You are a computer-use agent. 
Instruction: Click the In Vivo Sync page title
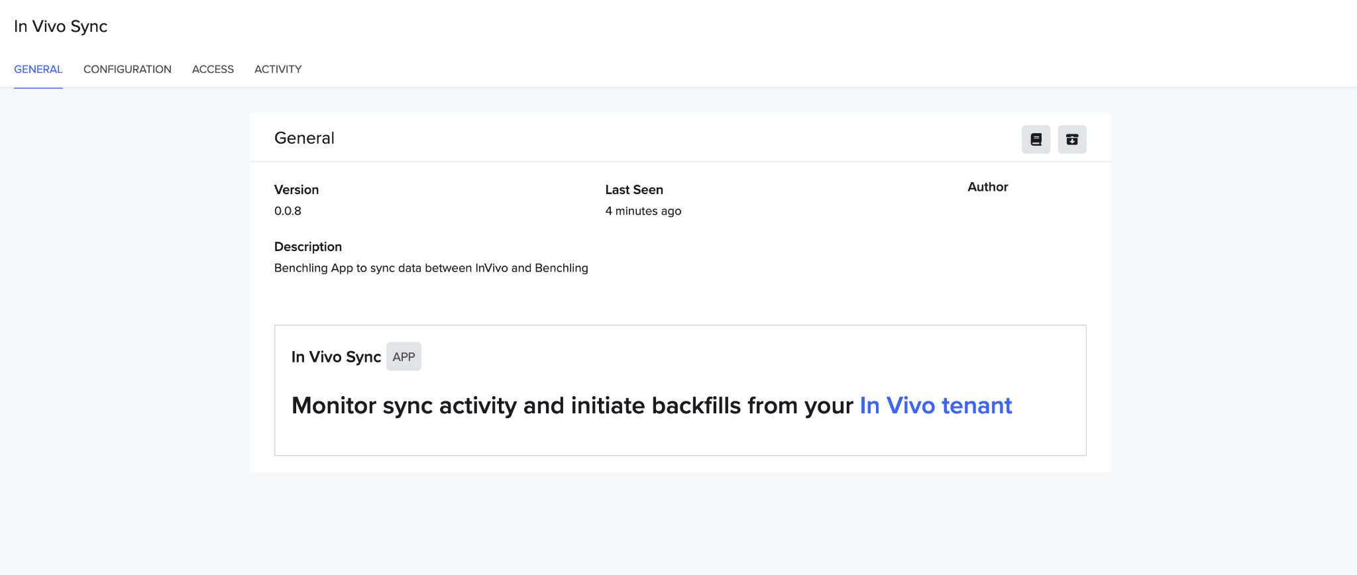coord(60,26)
